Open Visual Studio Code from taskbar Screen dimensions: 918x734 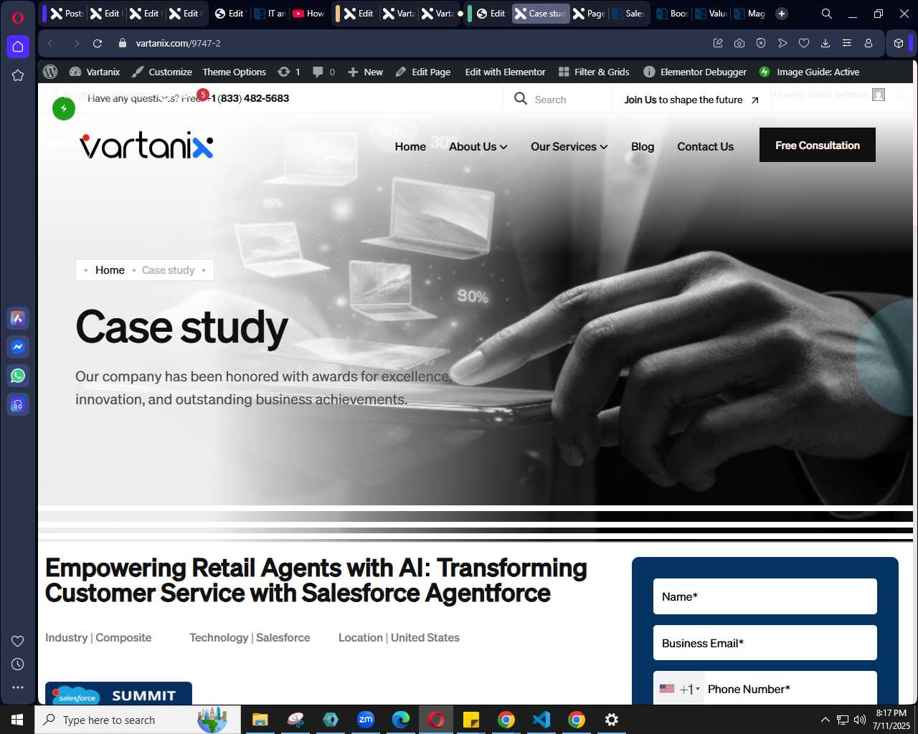click(x=541, y=720)
